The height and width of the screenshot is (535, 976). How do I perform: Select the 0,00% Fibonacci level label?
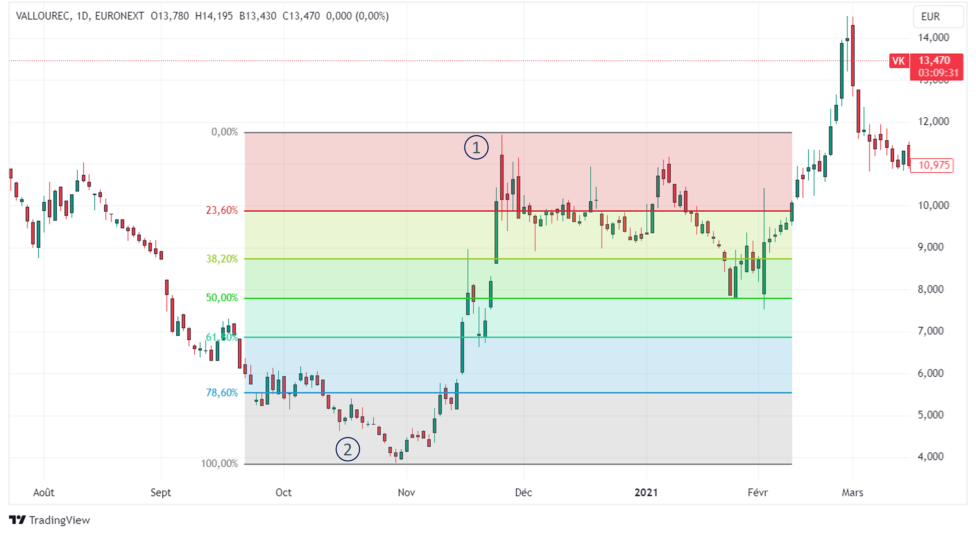click(224, 132)
